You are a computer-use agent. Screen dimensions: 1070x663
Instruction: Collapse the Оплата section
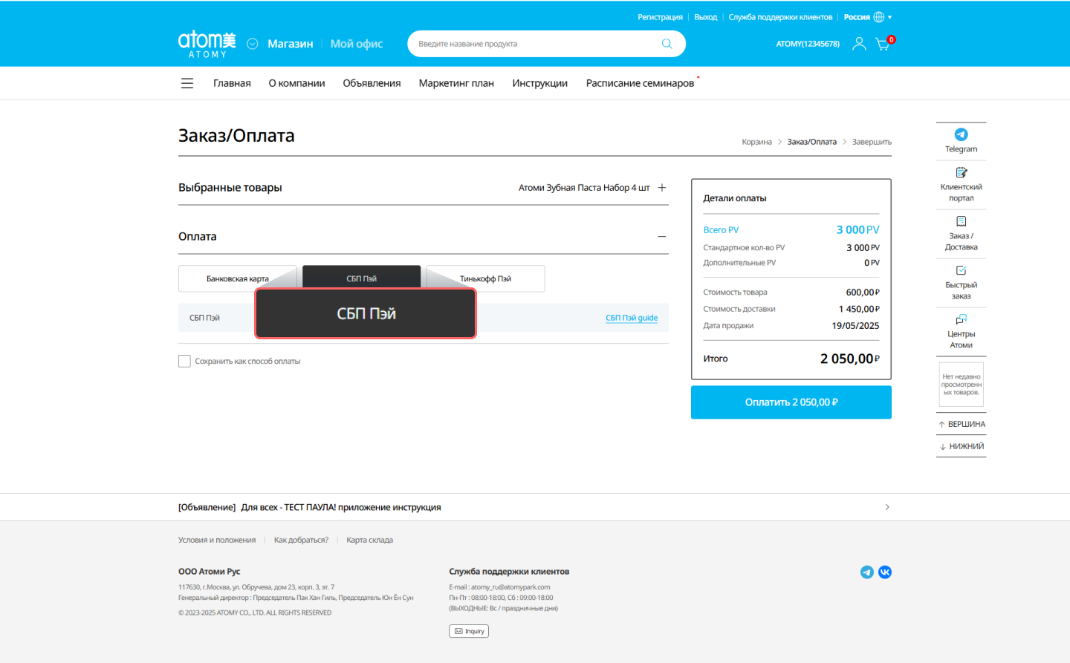[662, 237]
